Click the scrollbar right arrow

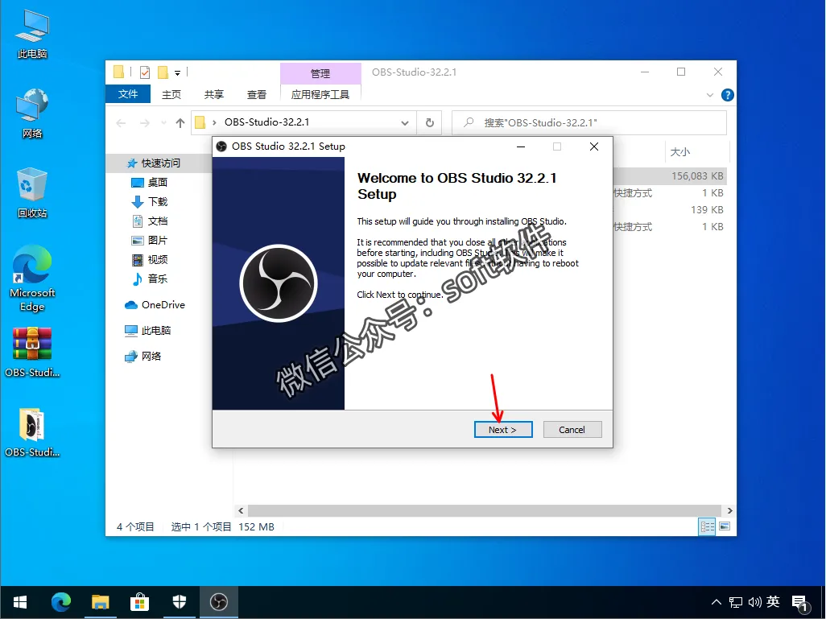click(x=729, y=510)
